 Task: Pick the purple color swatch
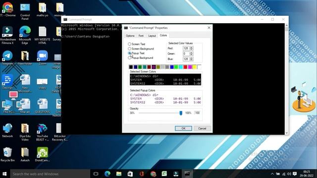[154, 67]
